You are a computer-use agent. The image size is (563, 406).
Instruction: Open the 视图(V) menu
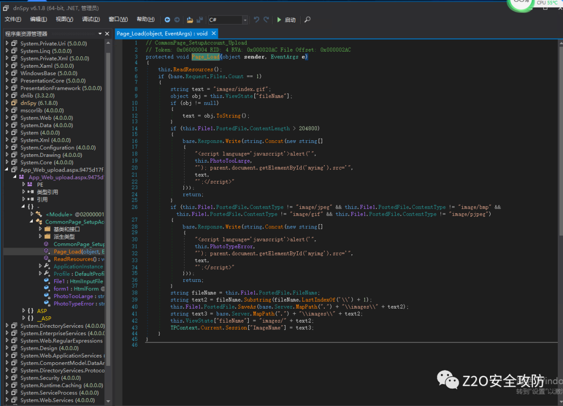click(x=64, y=19)
